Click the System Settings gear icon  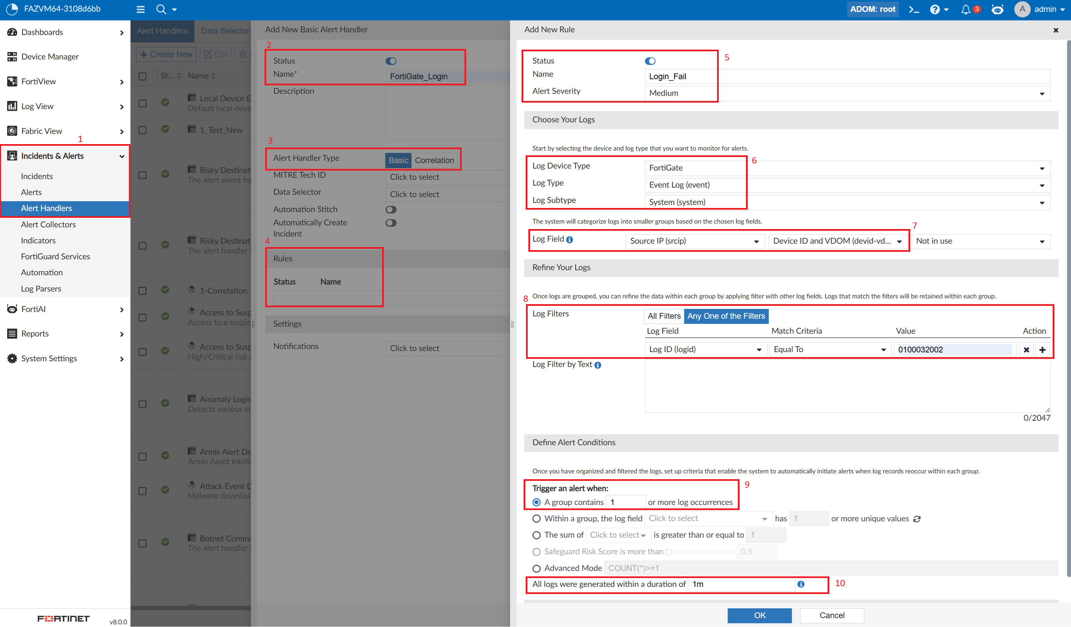coord(12,359)
